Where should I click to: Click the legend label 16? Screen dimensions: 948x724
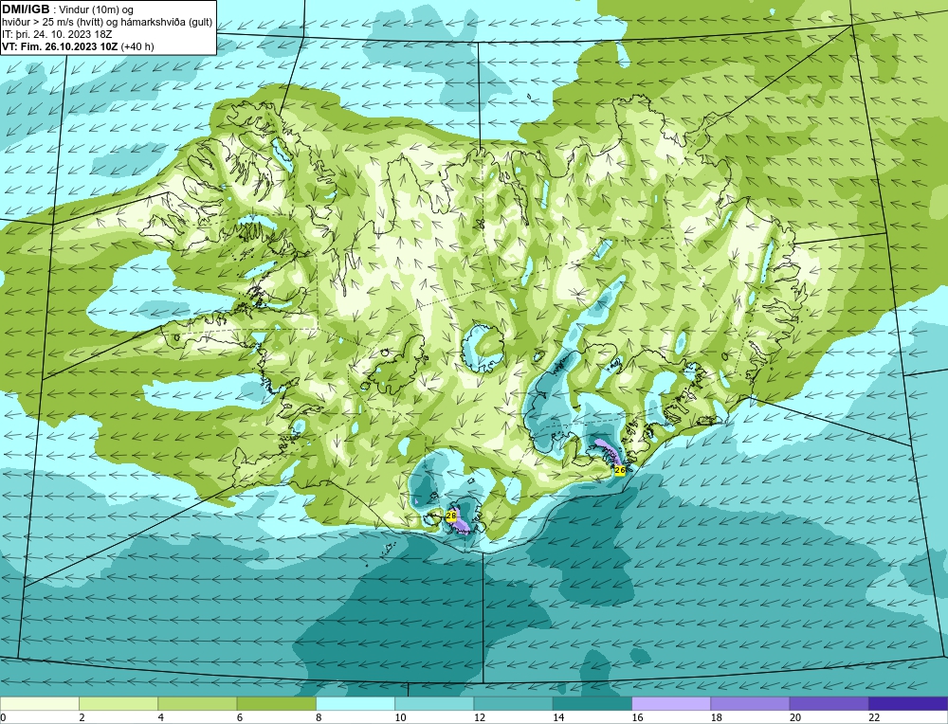(x=637, y=717)
